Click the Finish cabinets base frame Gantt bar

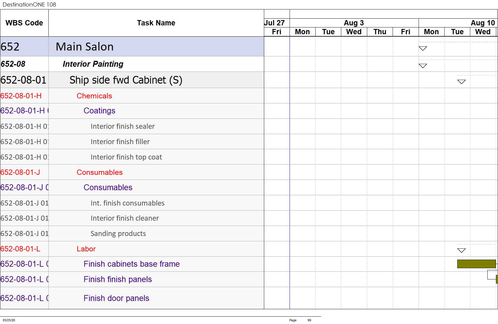[476, 264]
